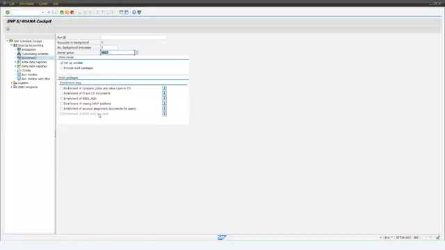Open the Information menu
445x250 pixels.
pyautogui.click(x=26, y=4)
